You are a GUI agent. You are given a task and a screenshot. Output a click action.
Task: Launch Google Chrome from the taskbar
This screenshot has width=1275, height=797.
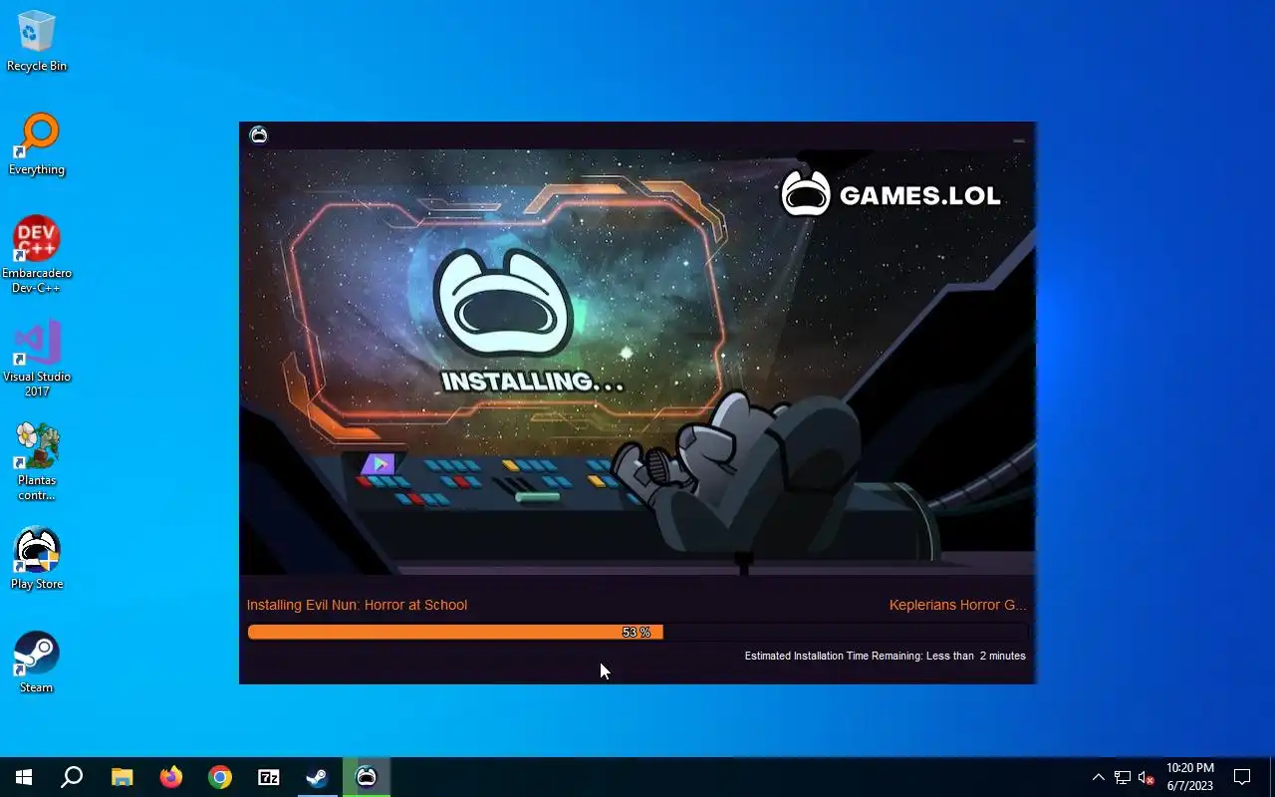click(219, 777)
